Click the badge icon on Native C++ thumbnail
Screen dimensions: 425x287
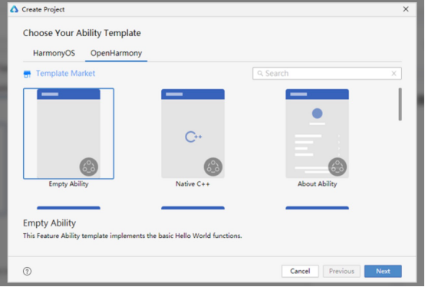[x=213, y=167]
